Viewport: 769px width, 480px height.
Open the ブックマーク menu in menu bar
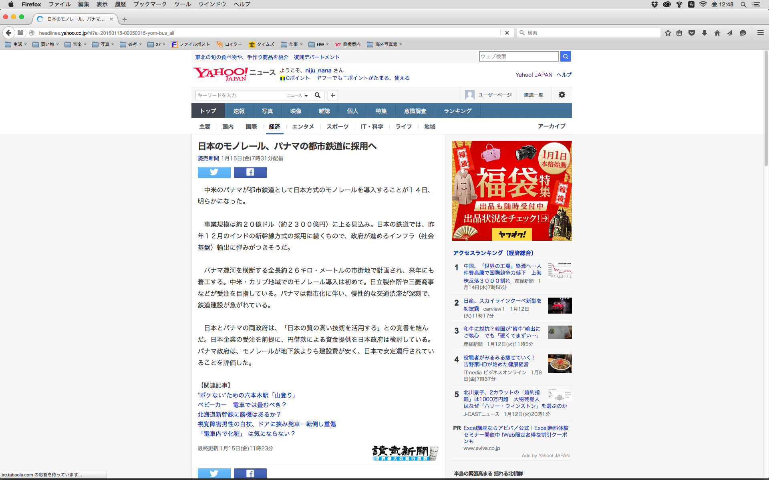coord(150,4)
